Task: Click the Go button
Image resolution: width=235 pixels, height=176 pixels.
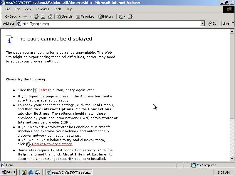Action: tap(212, 24)
